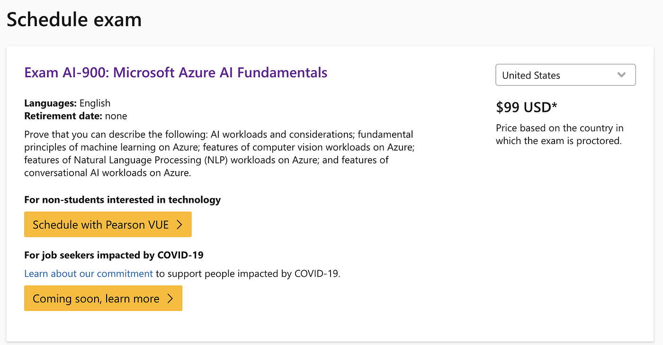This screenshot has width=663, height=345.
Task: Click the 'Prove that you can describe' text
Action: pos(85,135)
